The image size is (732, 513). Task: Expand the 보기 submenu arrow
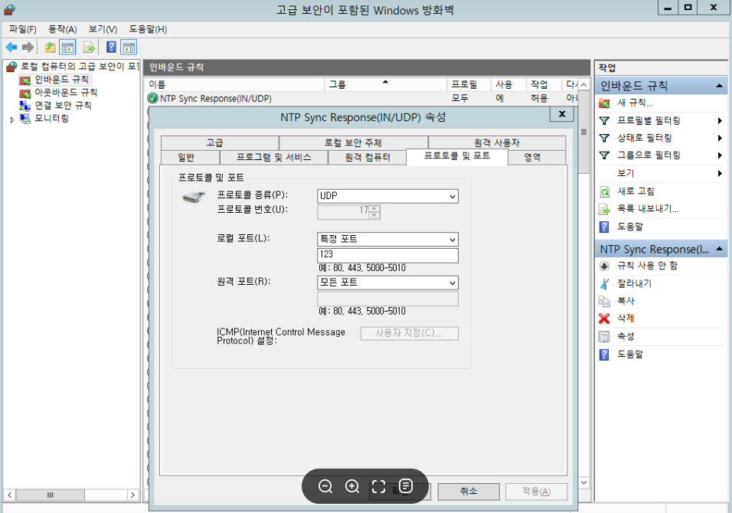(721, 174)
